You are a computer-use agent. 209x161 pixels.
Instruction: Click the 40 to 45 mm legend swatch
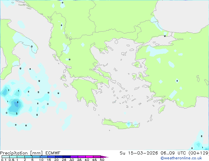click(89, 157)
